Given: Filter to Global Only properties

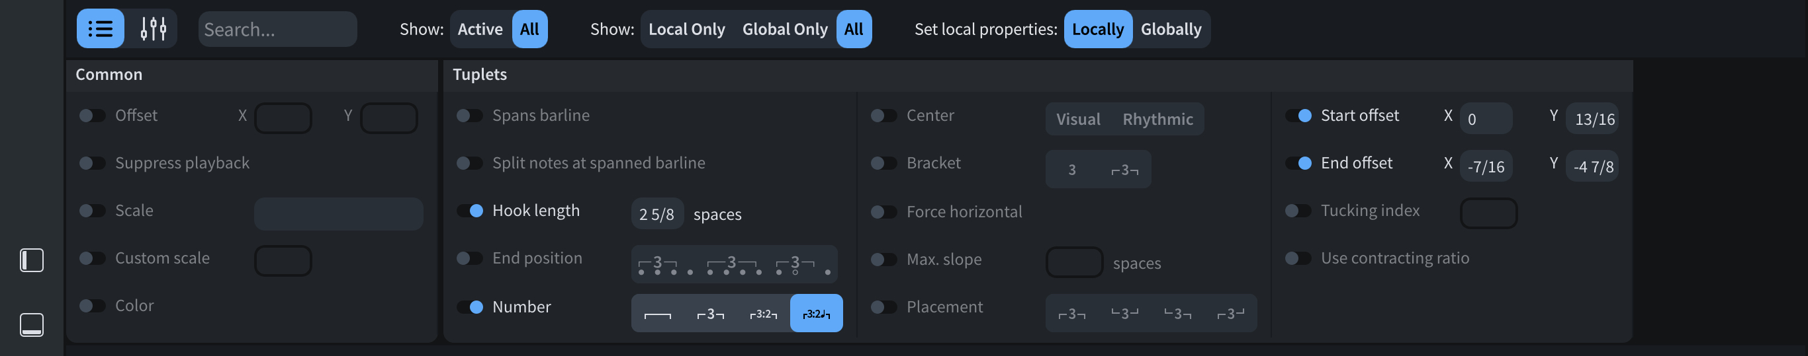Looking at the screenshot, I should 785,29.
